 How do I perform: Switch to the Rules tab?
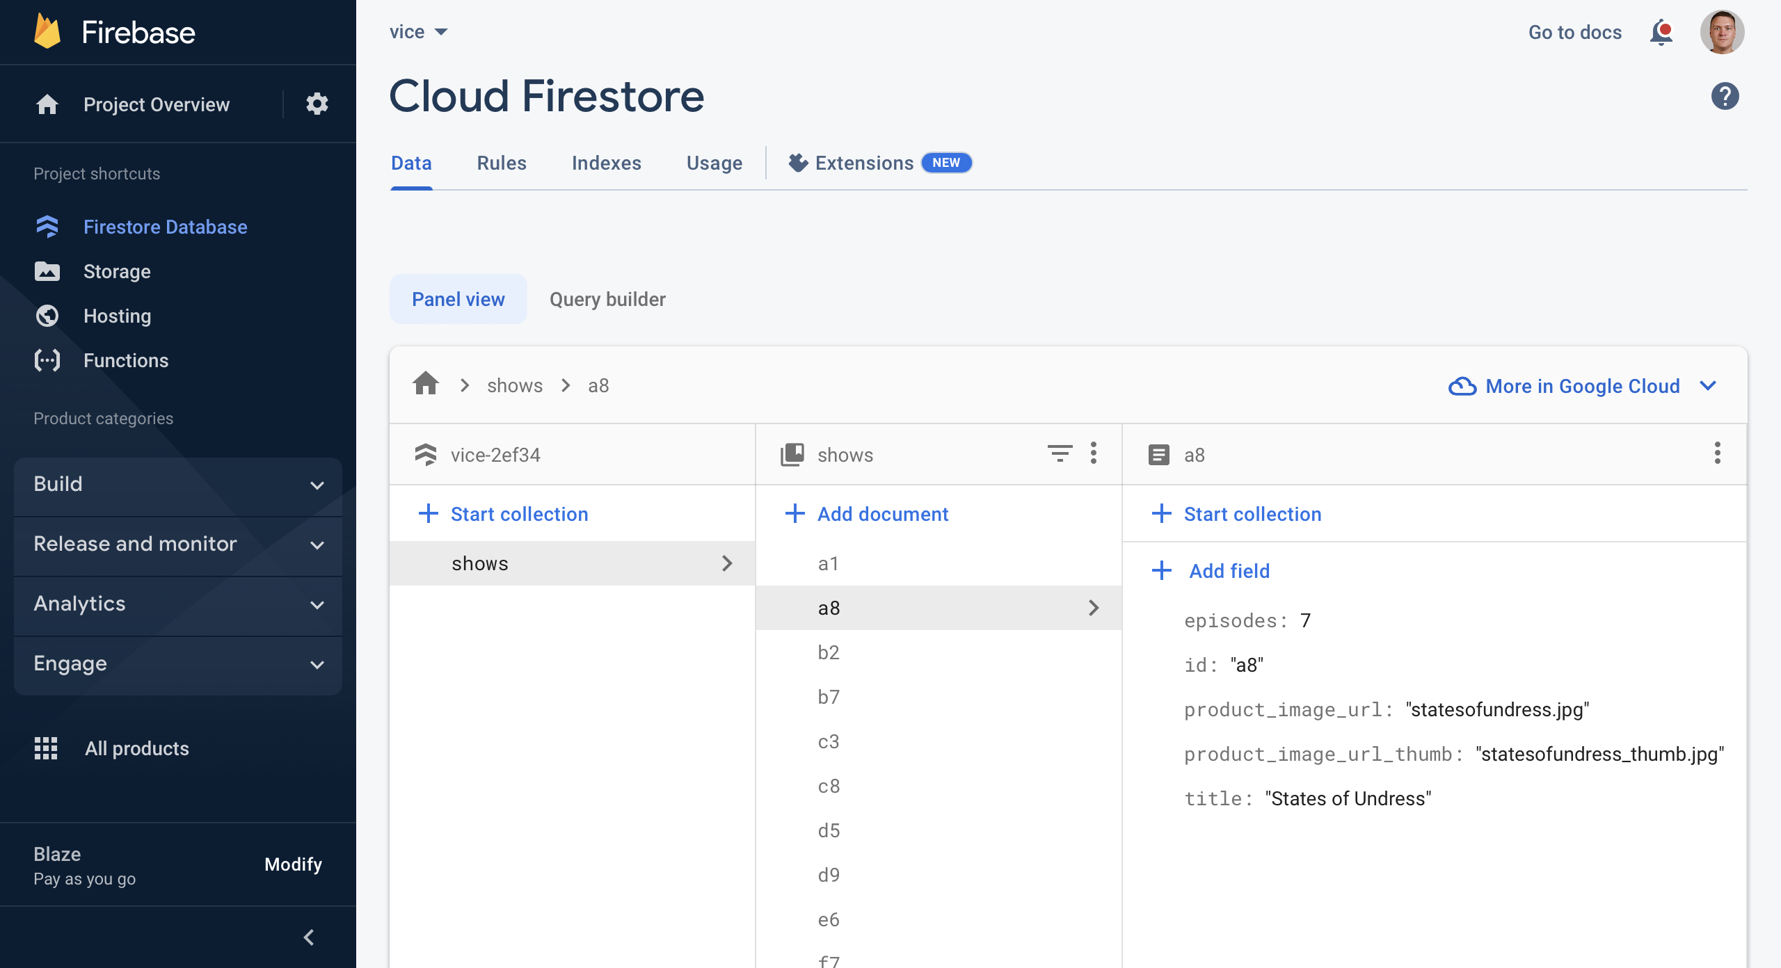point(502,163)
